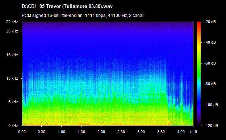This screenshot has width=226, height=140.
Task: Click the -60 dB legend label
Action: pos(210,63)
